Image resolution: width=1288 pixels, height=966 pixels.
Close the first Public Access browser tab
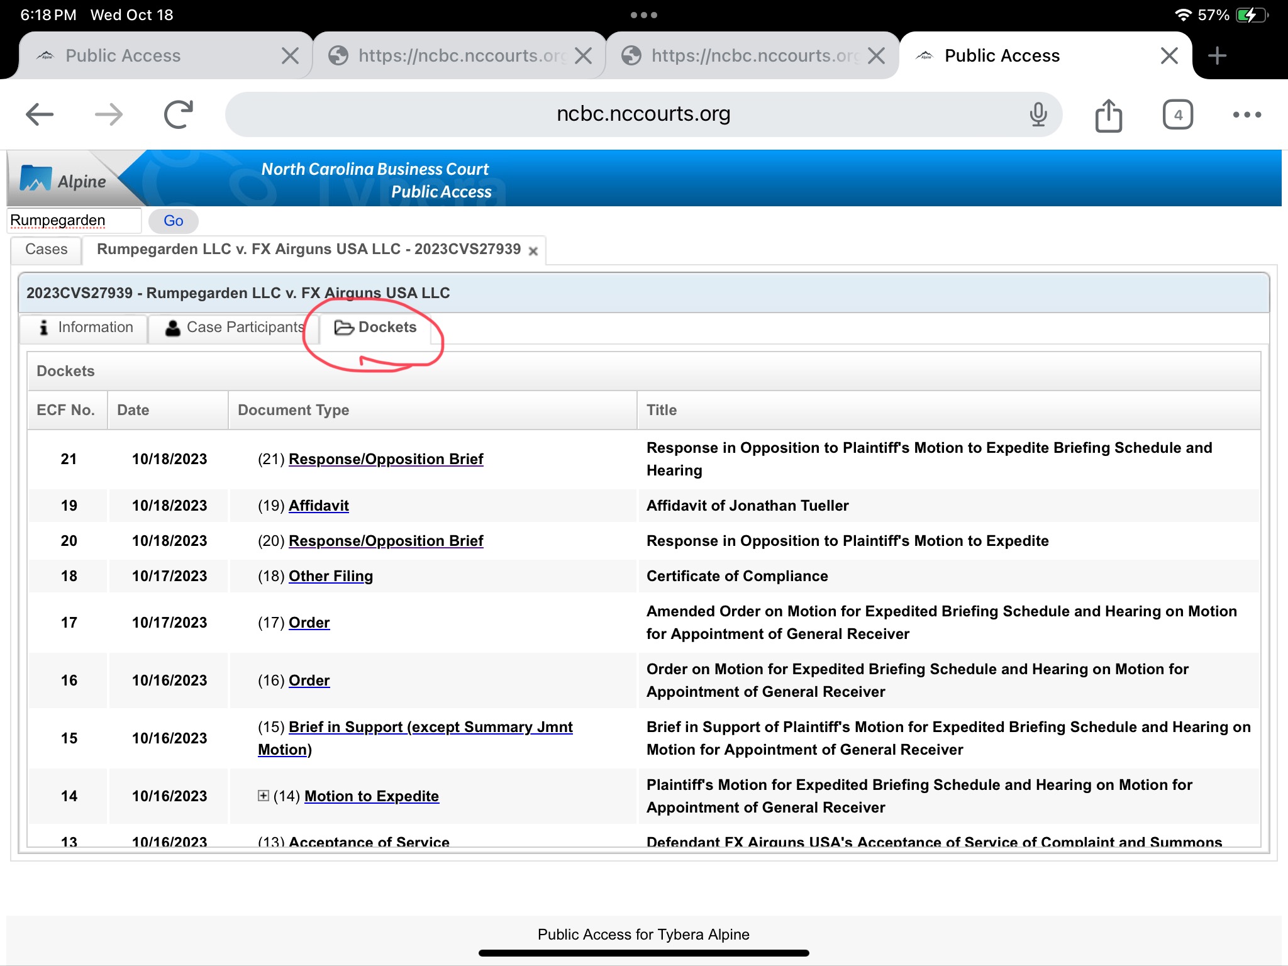click(290, 55)
